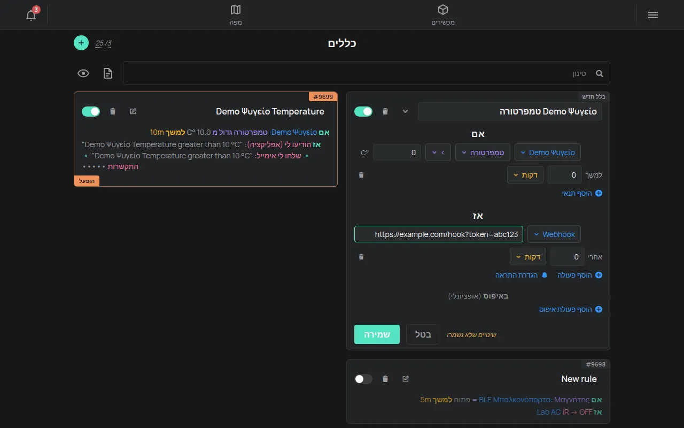Click the אחרי delay number field
The height and width of the screenshot is (428, 684).
(x=568, y=257)
